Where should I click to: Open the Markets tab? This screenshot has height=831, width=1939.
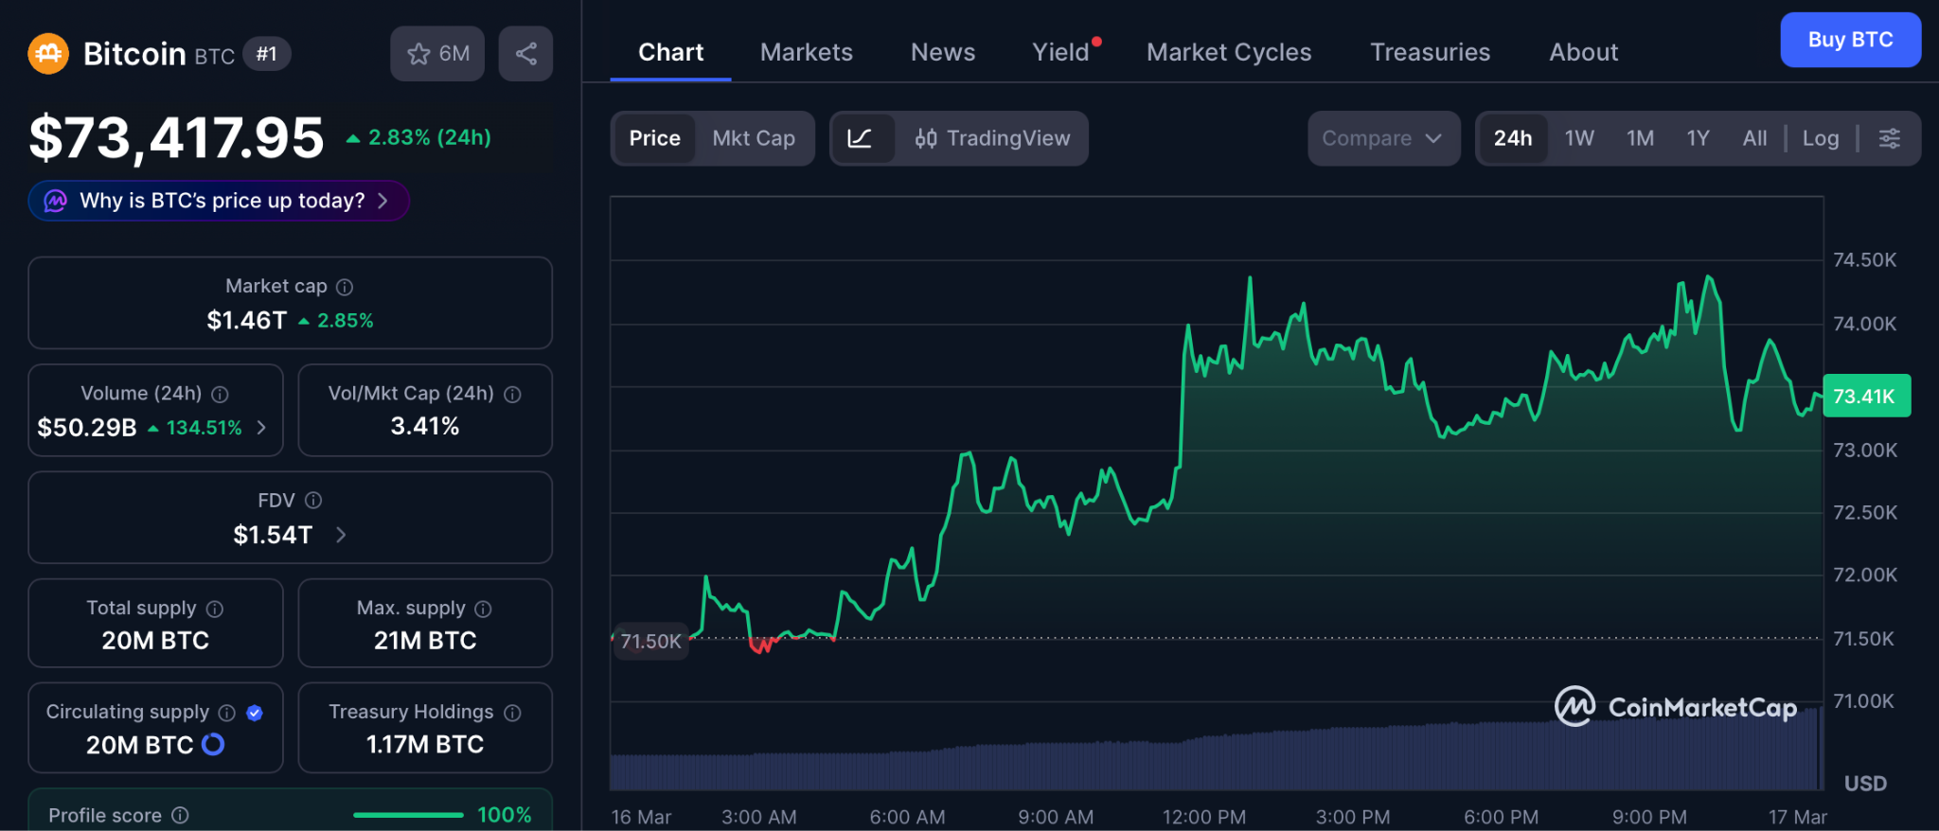(806, 52)
